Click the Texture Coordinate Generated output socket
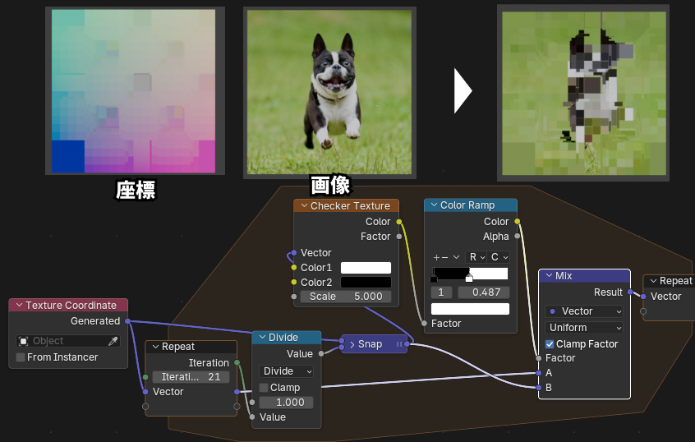The height and width of the screenshot is (442, 695). pyautogui.click(x=127, y=321)
